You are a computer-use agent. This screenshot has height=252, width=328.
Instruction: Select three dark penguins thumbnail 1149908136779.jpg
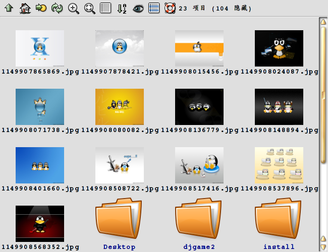pyautogui.click(x=199, y=107)
